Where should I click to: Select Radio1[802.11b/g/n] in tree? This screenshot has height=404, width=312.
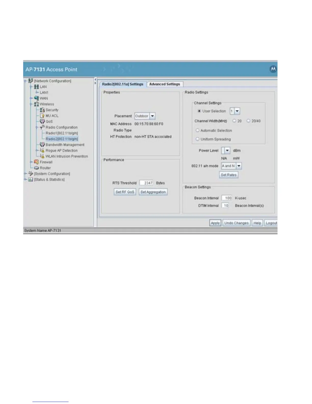[62, 133]
